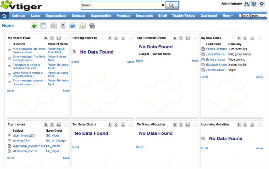Open the settings gear icon in header
Image resolution: width=269 pixels, height=169 pixels.
point(262,4)
